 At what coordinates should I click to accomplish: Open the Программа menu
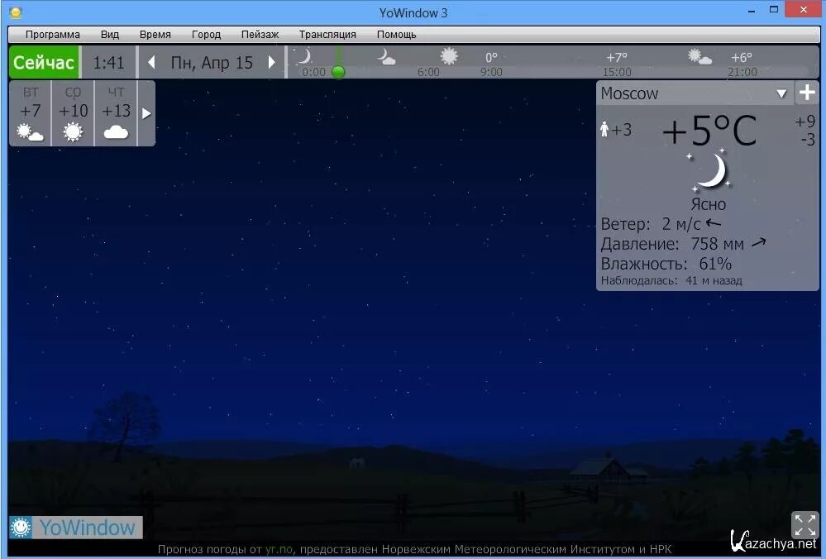pos(53,35)
